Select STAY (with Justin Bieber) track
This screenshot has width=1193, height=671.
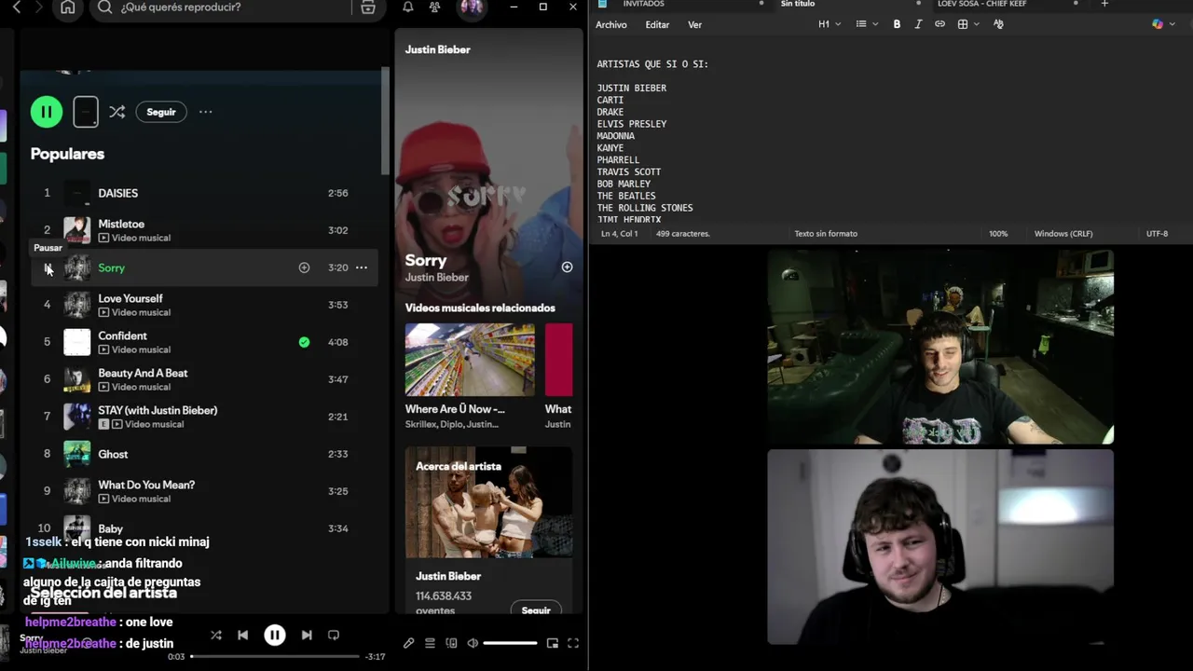[x=158, y=410]
